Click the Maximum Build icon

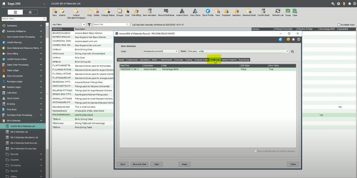click(249, 12)
